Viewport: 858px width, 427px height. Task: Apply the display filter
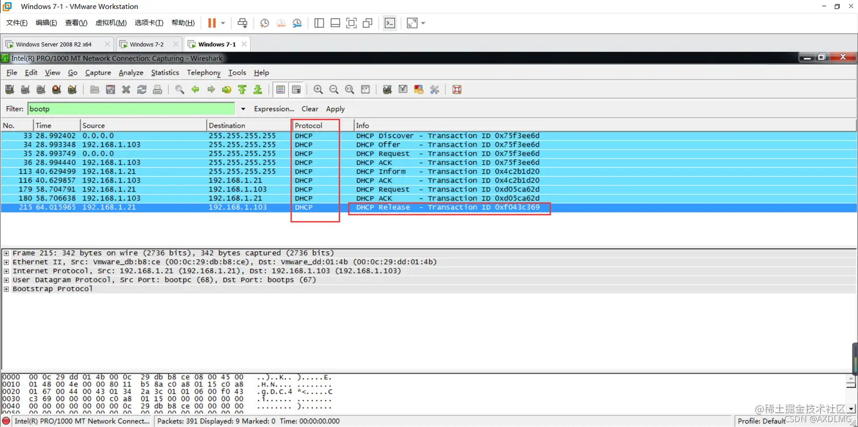(x=335, y=109)
